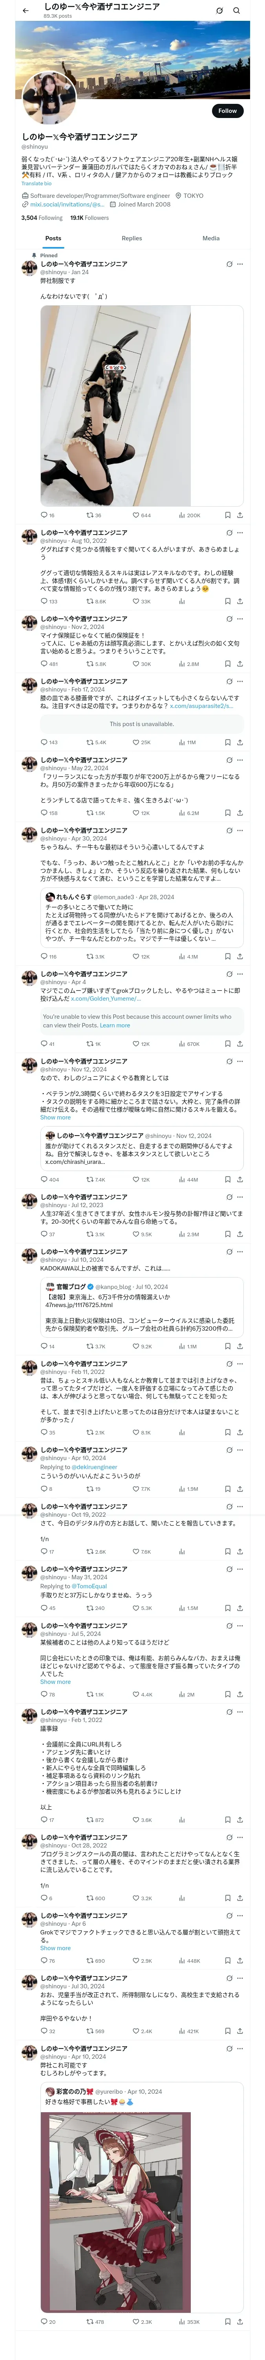Click the Follow button
The width and height of the screenshot is (265, 2360).
click(x=227, y=111)
